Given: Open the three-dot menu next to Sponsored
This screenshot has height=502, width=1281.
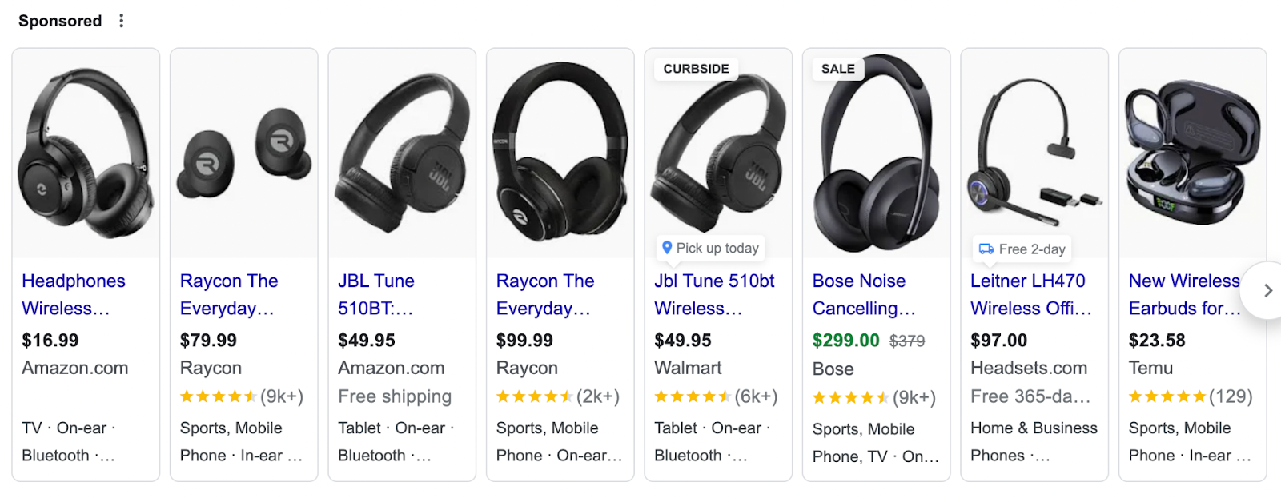Looking at the screenshot, I should 121,20.
